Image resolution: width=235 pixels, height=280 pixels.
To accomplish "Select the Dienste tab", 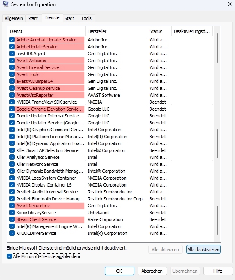I will [x=52, y=18].
